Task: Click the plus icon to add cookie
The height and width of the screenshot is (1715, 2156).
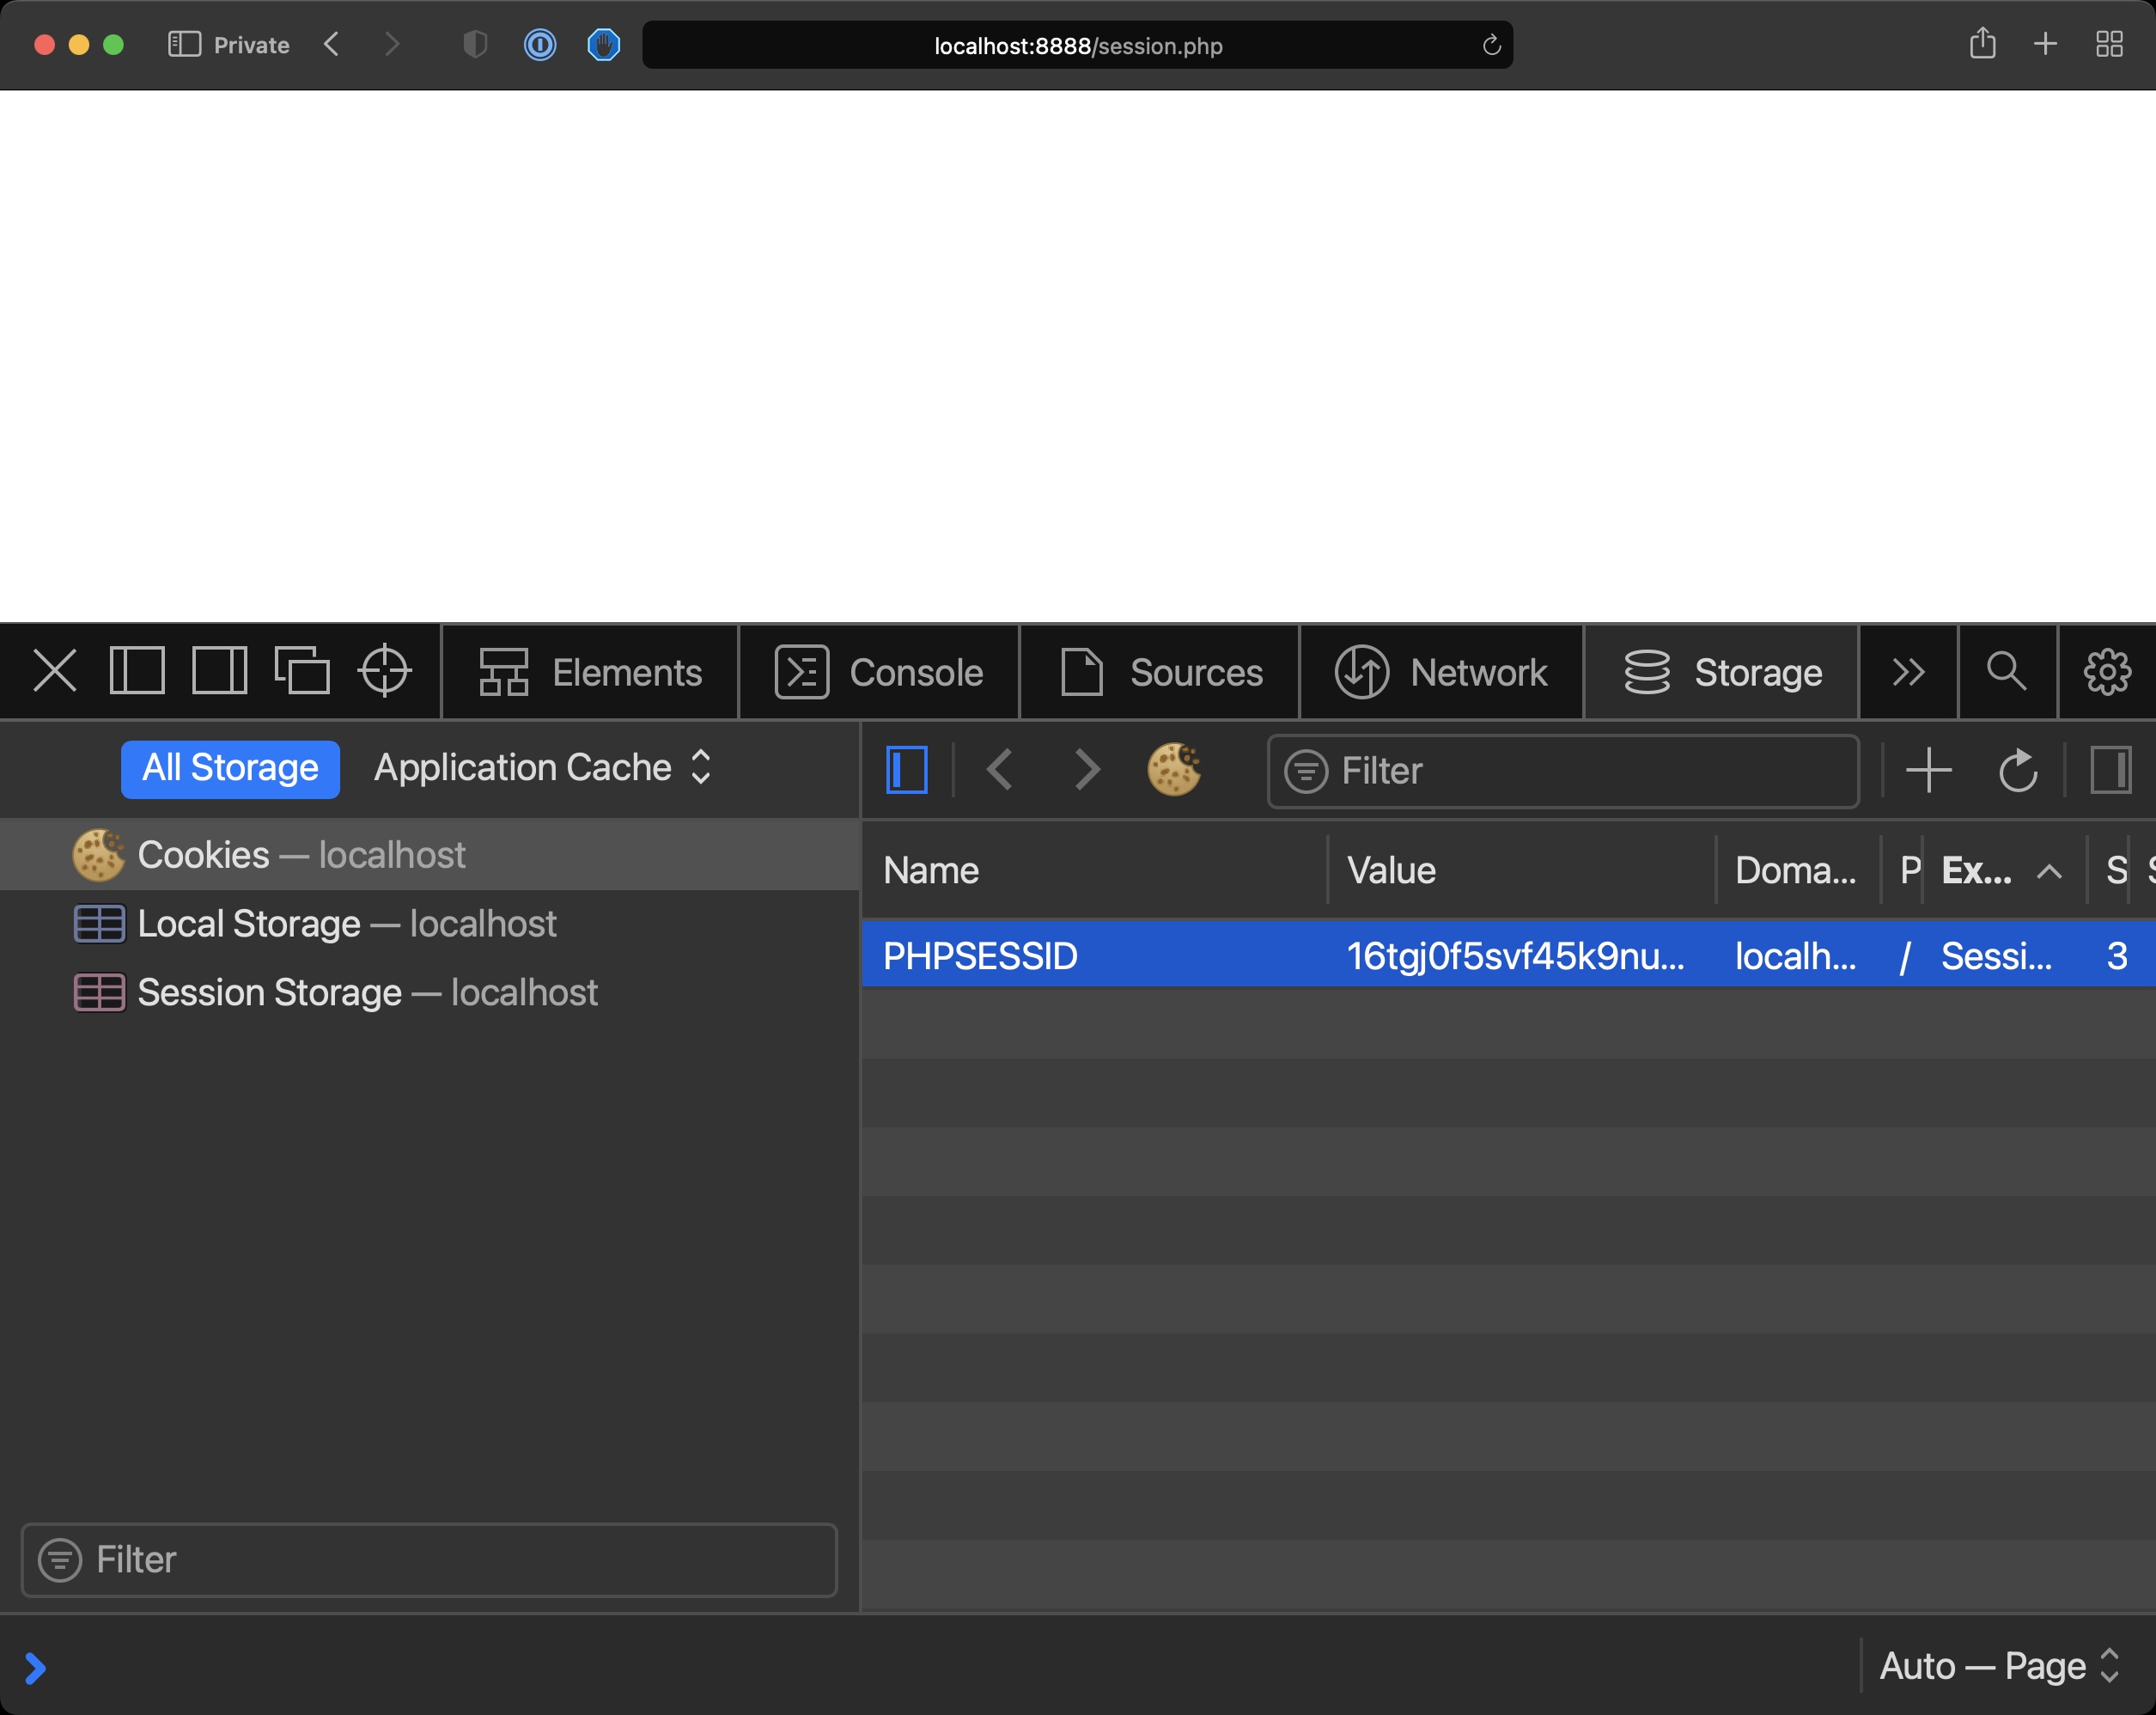Action: coord(1928,771)
